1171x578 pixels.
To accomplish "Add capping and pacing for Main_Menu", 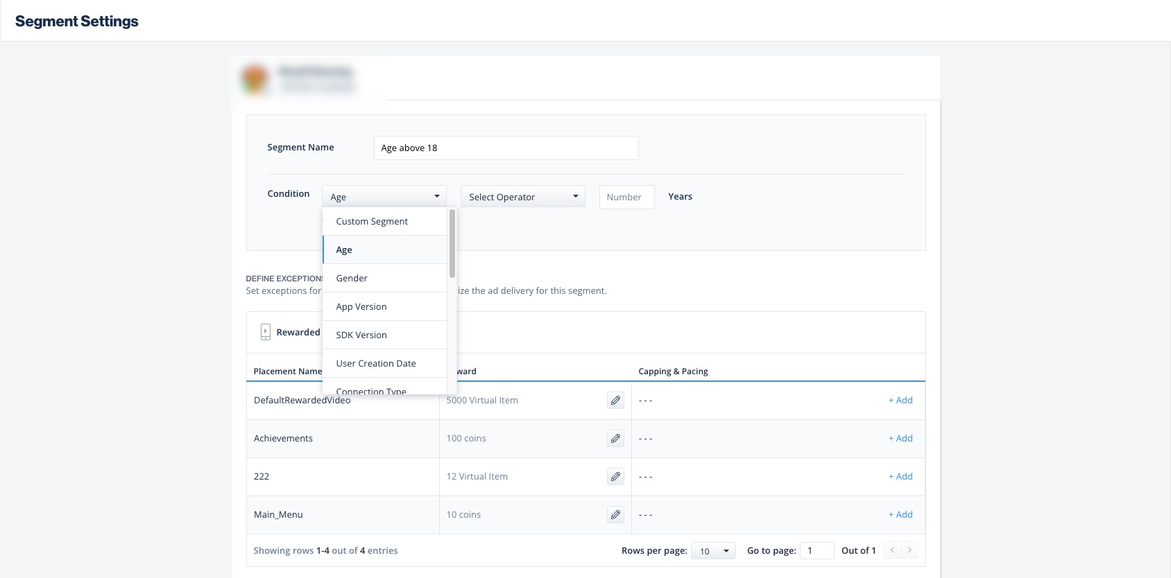I will click(900, 515).
